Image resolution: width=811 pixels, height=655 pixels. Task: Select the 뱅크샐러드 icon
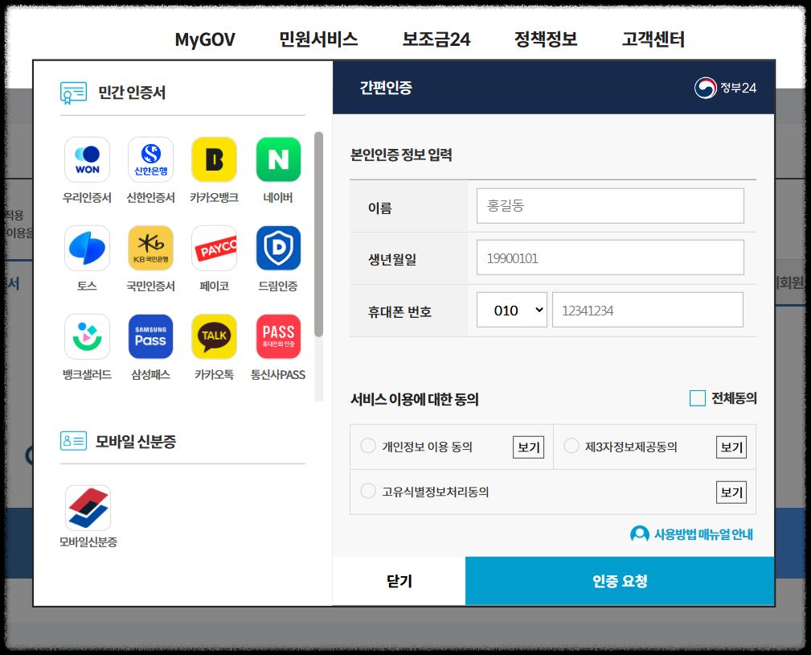point(87,336)
